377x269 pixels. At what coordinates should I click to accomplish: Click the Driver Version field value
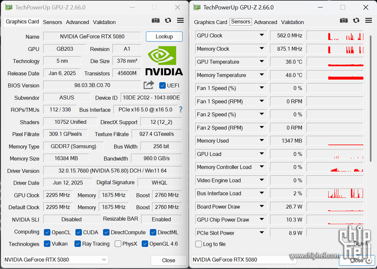coord(112,171)
